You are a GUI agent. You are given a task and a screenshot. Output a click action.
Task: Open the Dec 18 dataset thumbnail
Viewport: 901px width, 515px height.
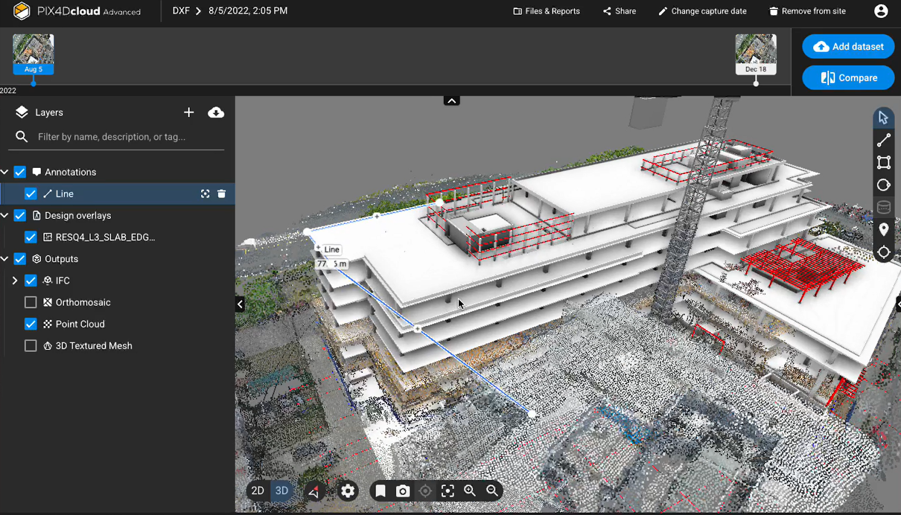click(x=756, y=54)
